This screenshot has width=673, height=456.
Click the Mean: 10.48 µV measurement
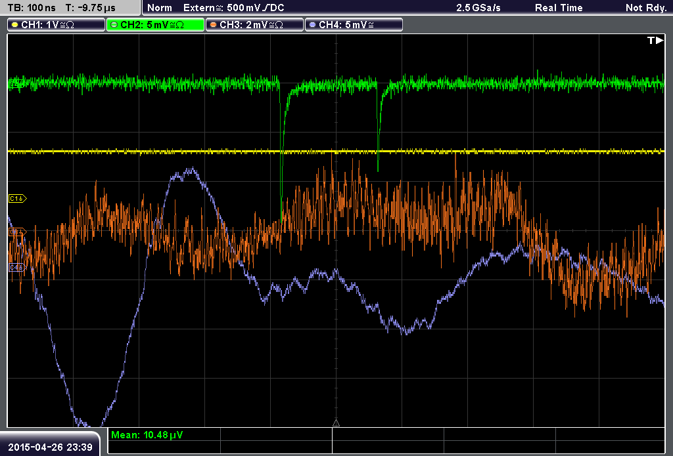click(147, 435)
